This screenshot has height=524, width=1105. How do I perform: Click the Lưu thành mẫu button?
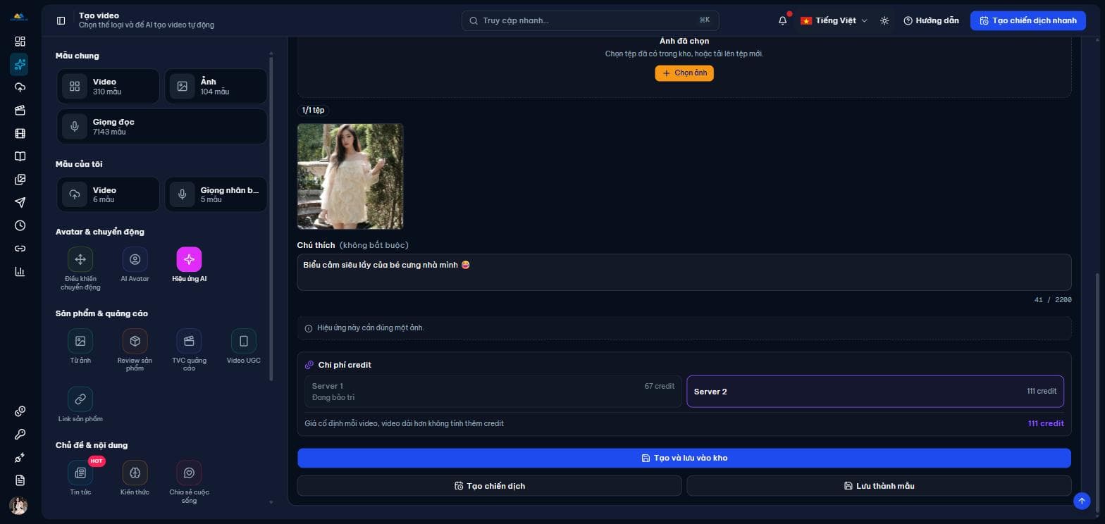[879, 486]
